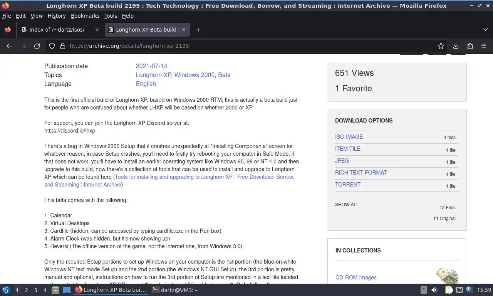Open the Firefox hamburger application menu
This screenshot has width=493, height=296.
[484, 46]
